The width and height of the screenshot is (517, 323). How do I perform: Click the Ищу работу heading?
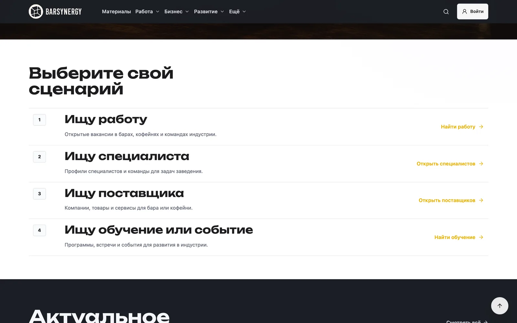[x=106, y=120]
